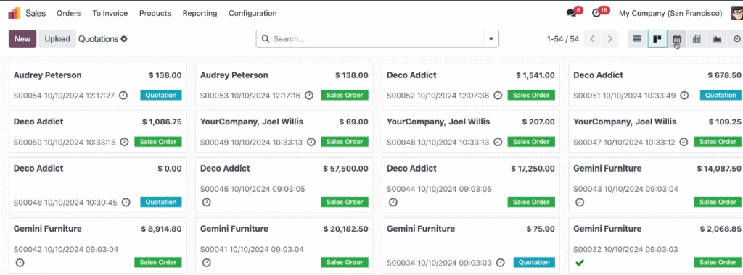Focus the Search input field
This screenshot has width=743, height=275.
click(x=377, y=39)
